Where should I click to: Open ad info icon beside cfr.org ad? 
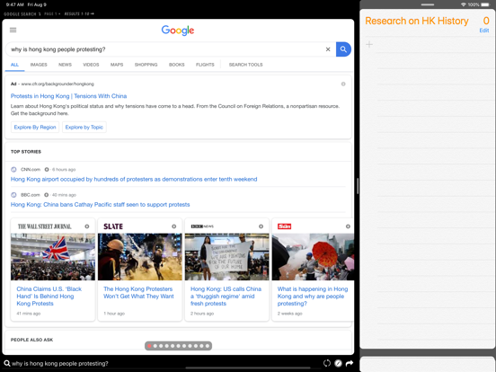coord(343,84)
